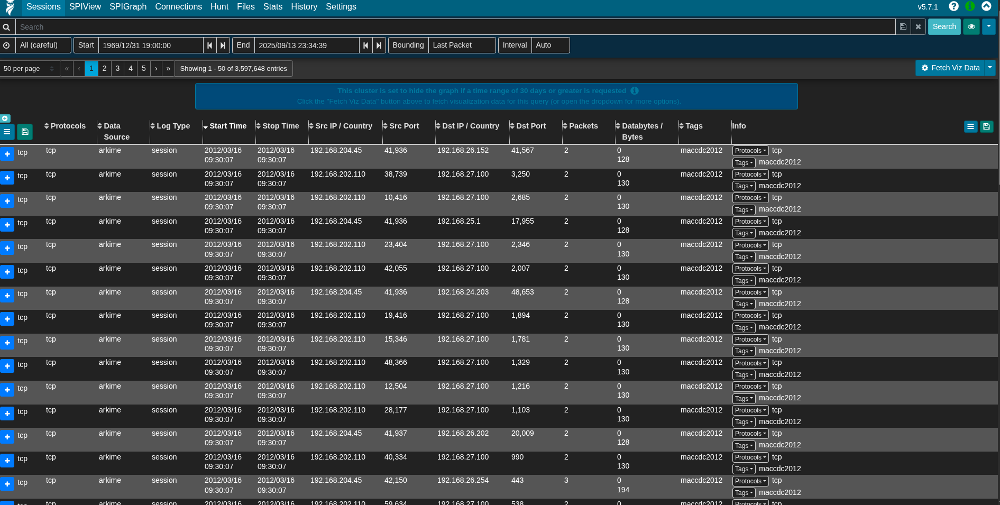Click the Search button
Screen dimensions: 1000x505
click(x=944, y=26)
